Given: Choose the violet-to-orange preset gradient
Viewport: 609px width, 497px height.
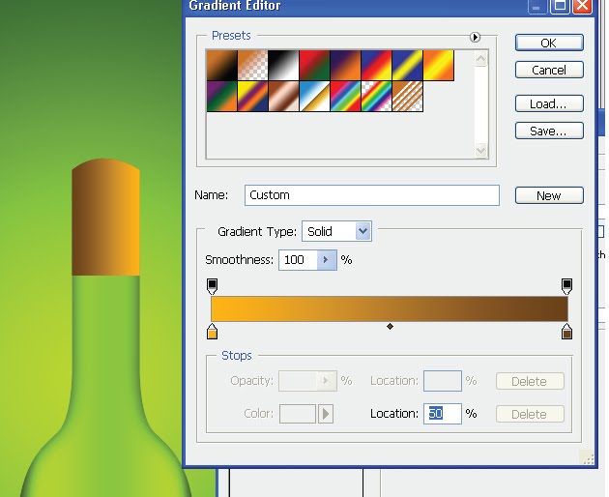Looking at the screenshot, I should (x=346, y=66).
